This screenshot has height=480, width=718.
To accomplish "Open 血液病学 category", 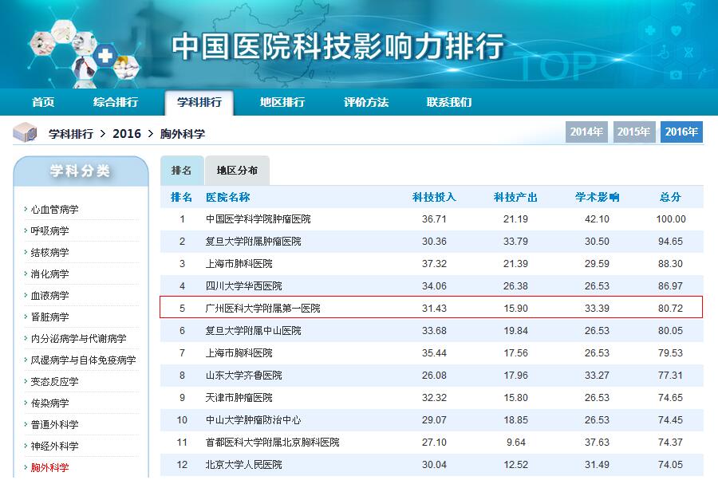I will 49,296.
